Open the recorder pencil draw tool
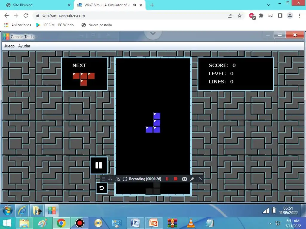The image size is (306, 229). (192, 179)
